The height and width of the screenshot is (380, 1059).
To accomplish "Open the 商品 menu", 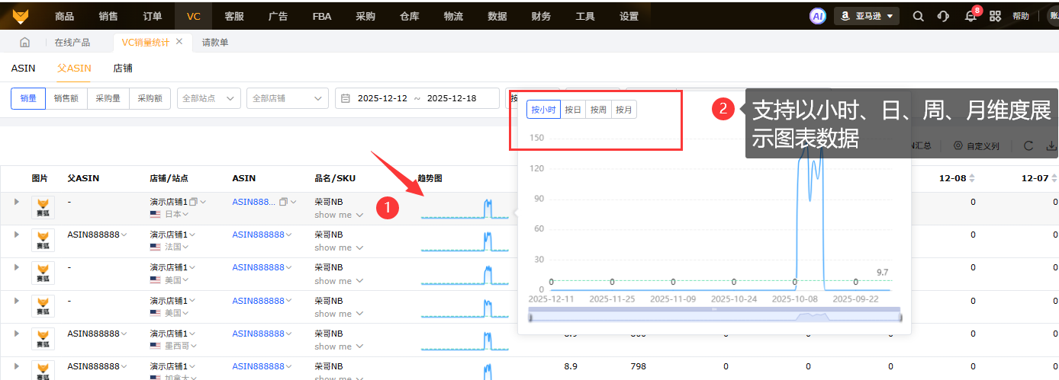I will [65, 16].
